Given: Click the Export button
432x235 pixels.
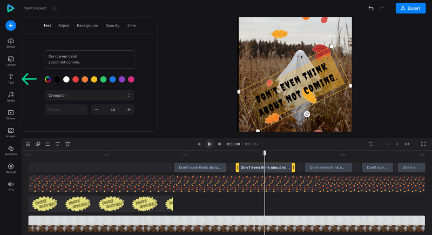Looking at the screenshot, I should click(x=410, y=8).
